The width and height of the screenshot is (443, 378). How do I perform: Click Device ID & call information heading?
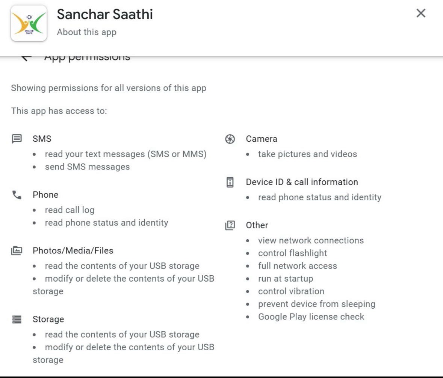(302, 182)
